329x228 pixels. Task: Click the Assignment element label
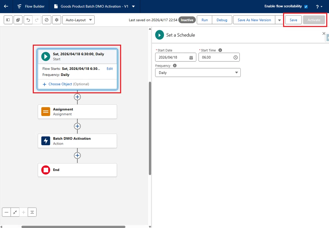(63, 109)
